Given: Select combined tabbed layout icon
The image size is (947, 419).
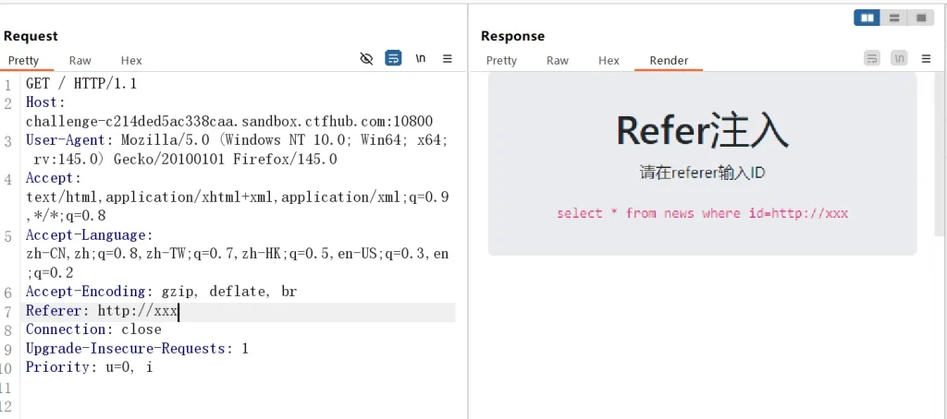Looking at the screenshot, I should [920, 18].
